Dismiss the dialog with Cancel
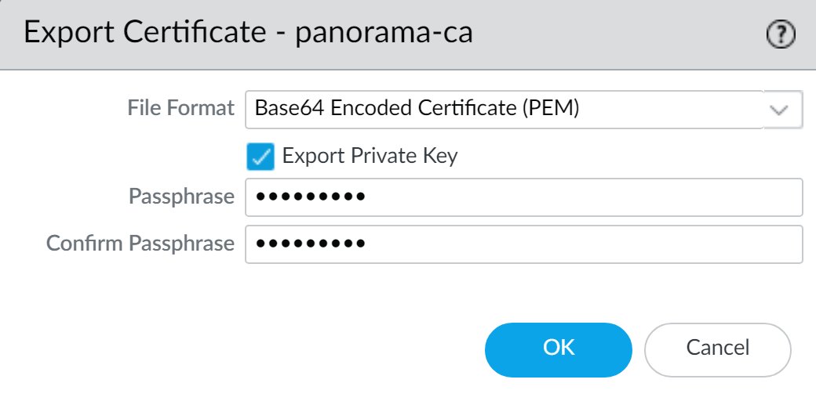The height and width of the screenshot is (401, 816). (x=717, y=348)
